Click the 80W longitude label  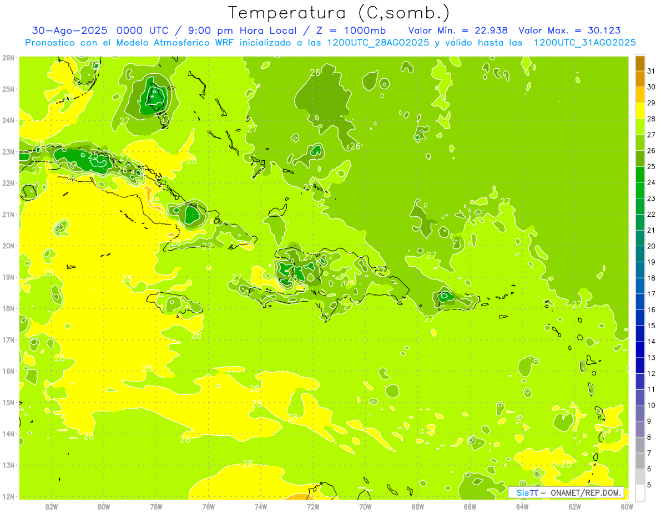[x=104, y=506]
